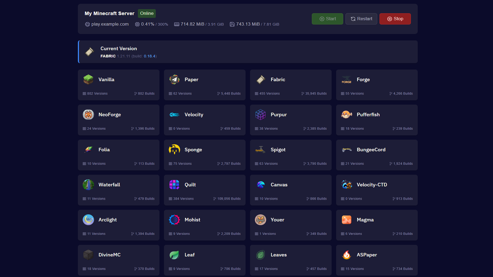
Task: Select the Fabric card title
Action: click(x=278, y=80)
